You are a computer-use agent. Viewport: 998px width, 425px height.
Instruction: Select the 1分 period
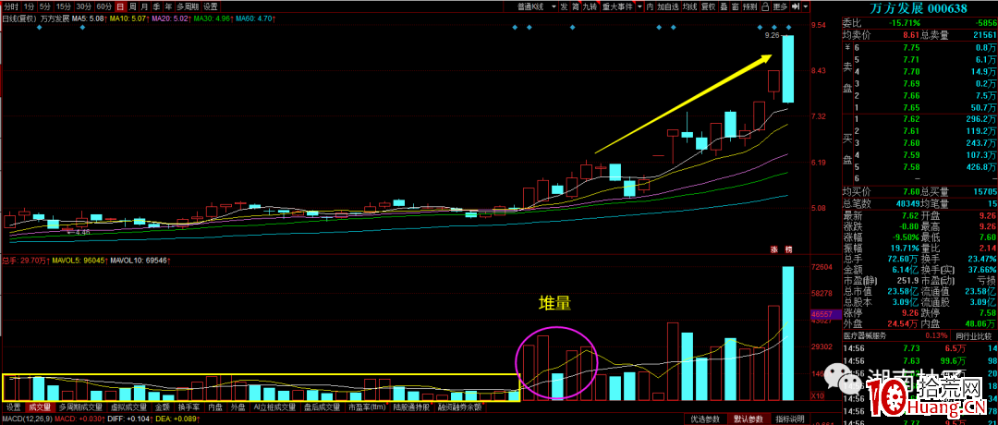pyautogui.click(x=28, y=7)
